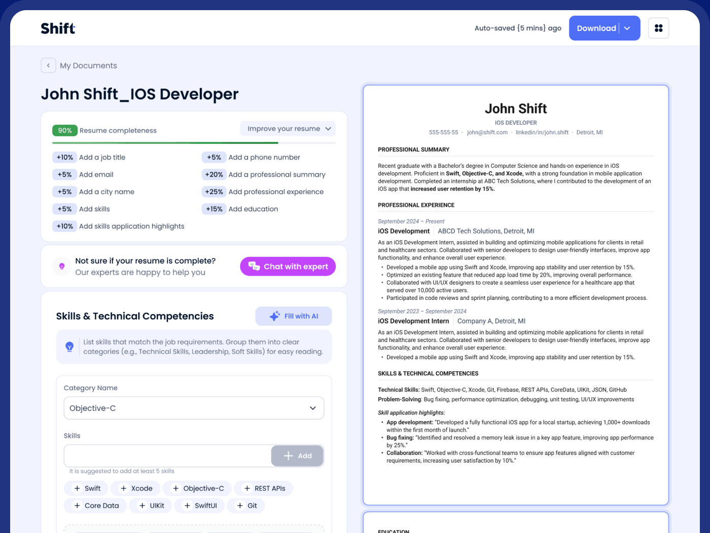Click the sparkle icon in Fill with AI

pos(275,316)
